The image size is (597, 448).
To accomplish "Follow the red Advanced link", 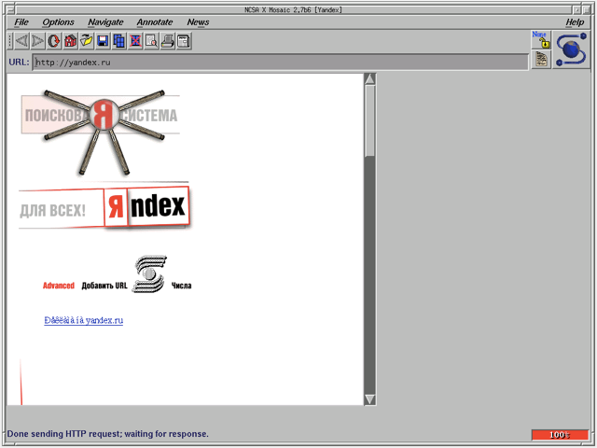I will click(x=58, y=286).
